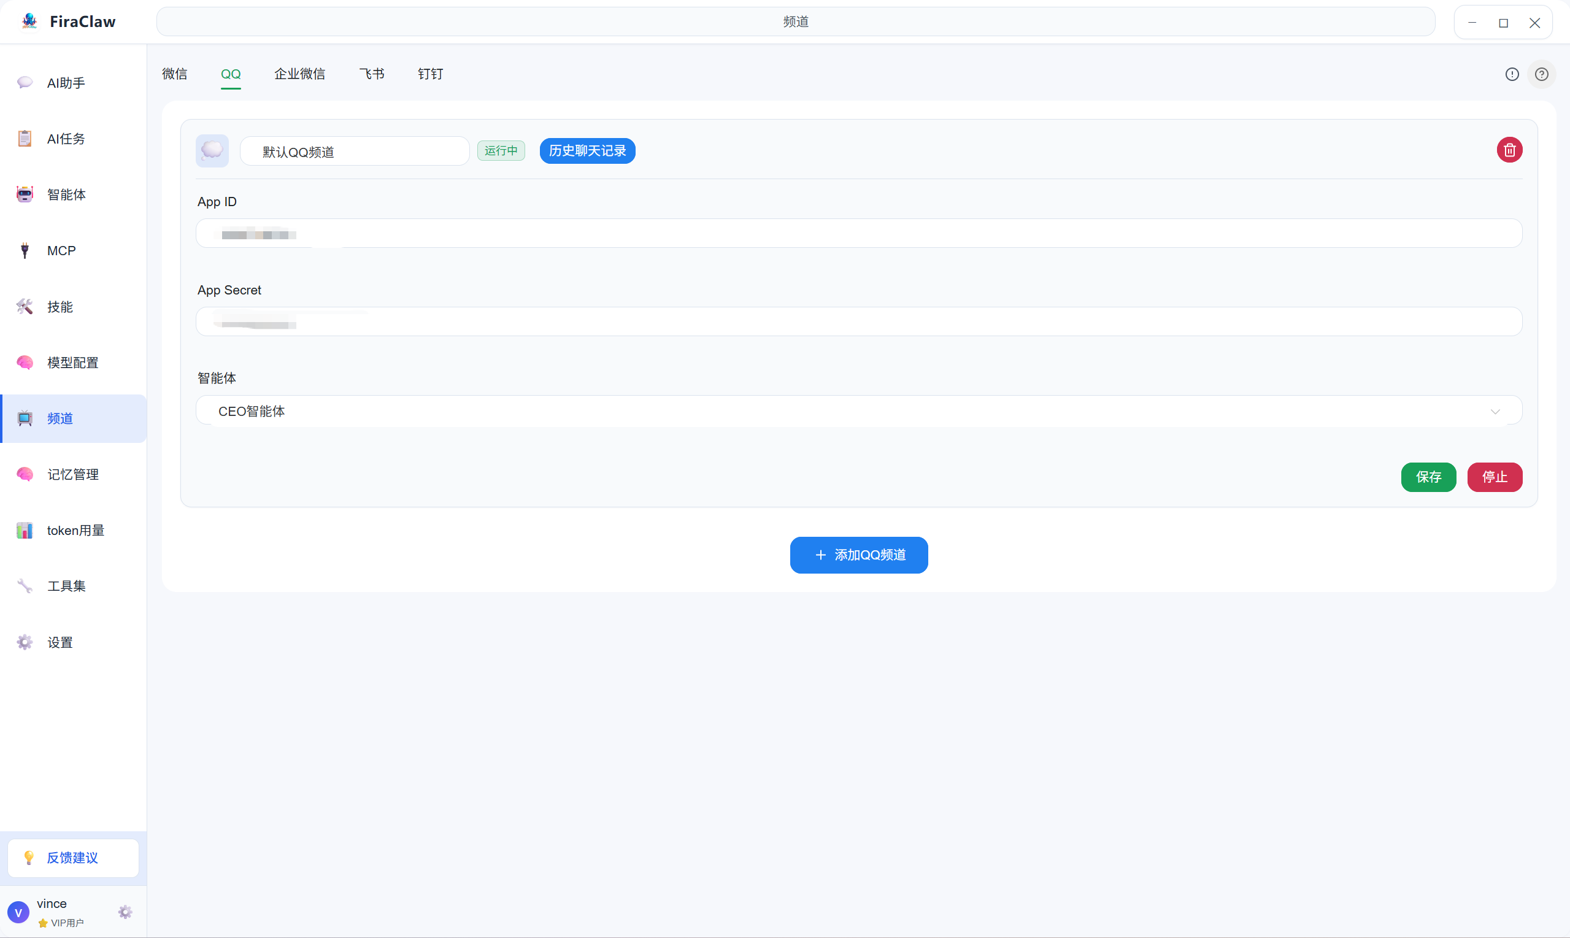1570x938 pixels.
Task: Open 智能体 page from the sidebar
Action: [74, 194]
